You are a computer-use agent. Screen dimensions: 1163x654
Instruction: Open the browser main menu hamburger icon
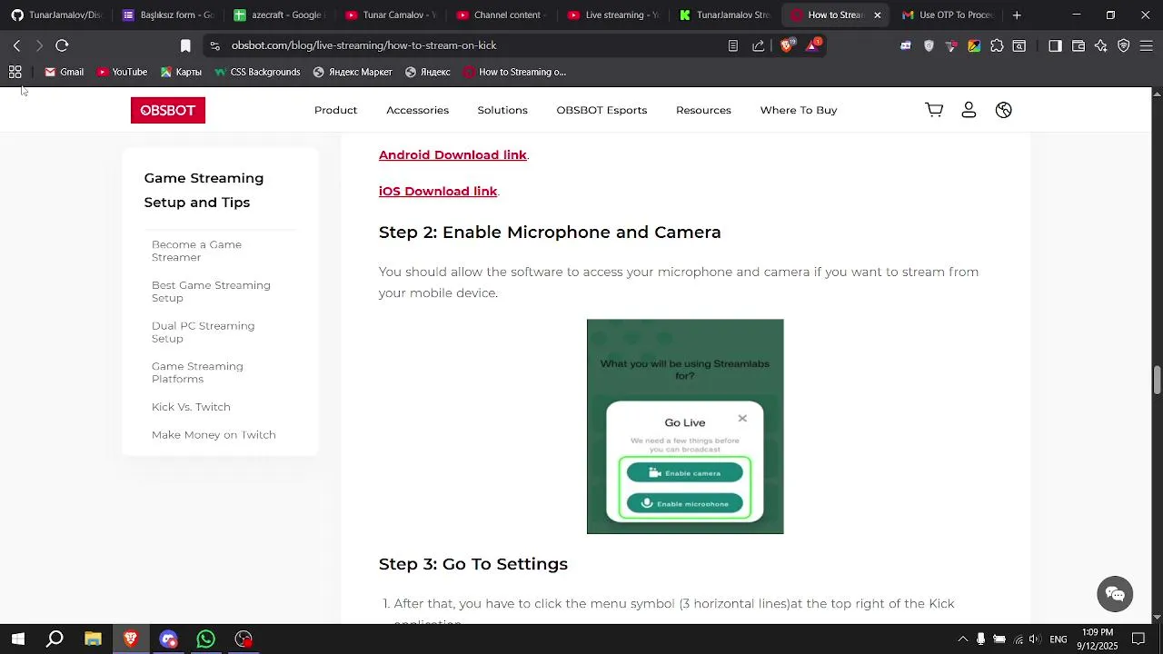1147,45
